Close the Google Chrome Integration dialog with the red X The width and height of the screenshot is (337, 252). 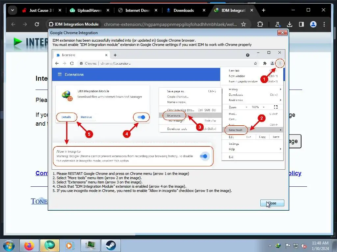[x=282, y=32]
